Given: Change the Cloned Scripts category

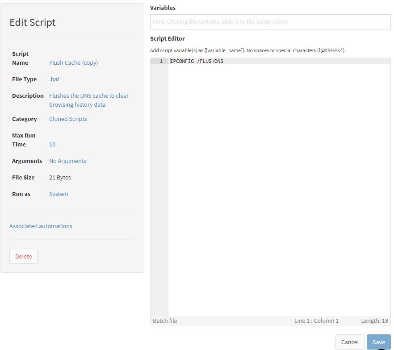Looking at the screenshot, I should click(68, 119).
